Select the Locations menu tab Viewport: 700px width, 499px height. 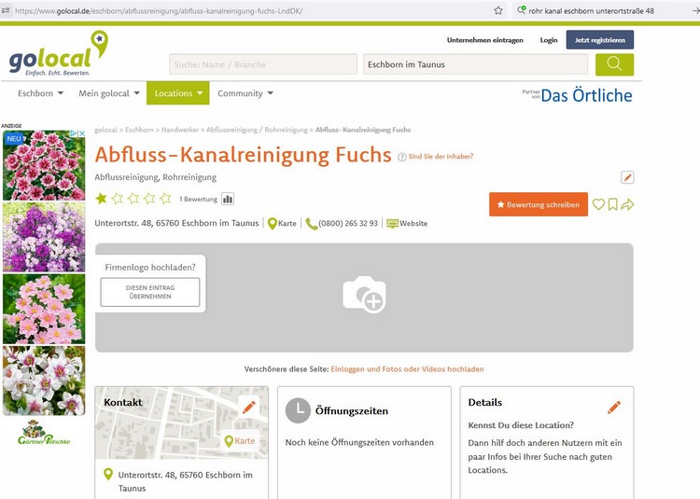tap(177, 93)
